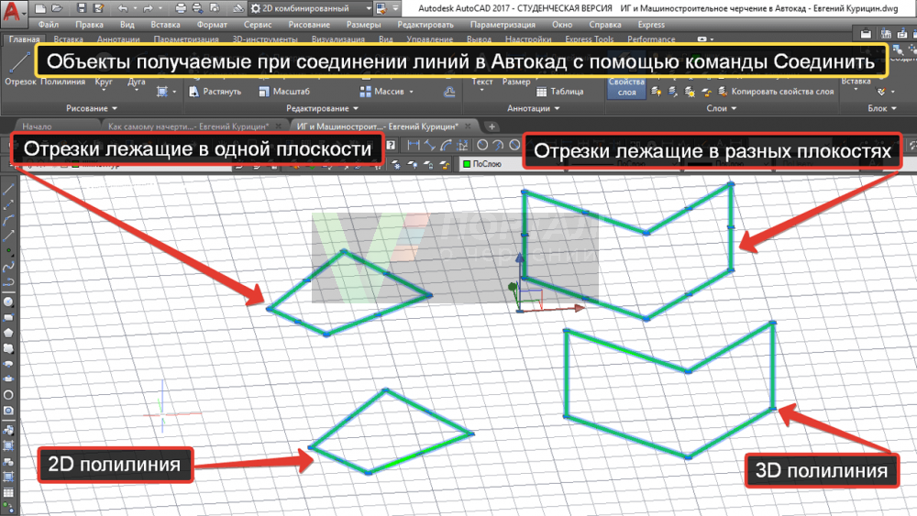Click the layer isolate light bulb icon
This screenshot has width=917, height=516.
[657, 92]
